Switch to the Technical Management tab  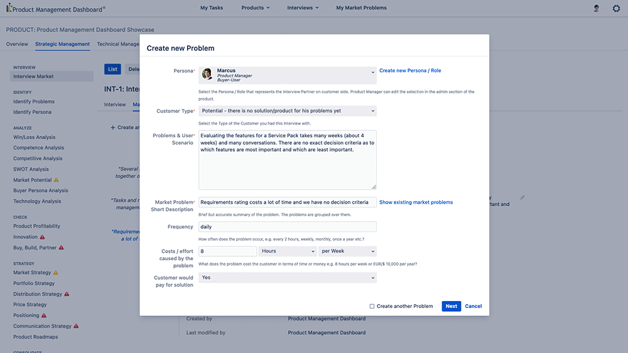118,44
